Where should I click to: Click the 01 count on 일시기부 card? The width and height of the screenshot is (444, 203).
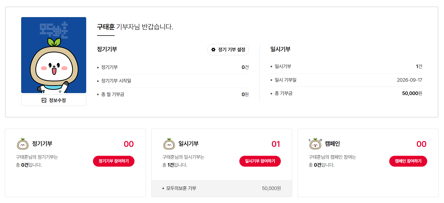pos(276,144)
